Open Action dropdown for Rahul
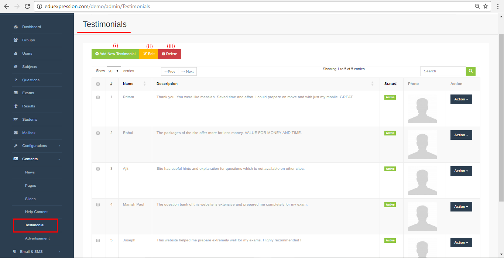 click(461, 135)
